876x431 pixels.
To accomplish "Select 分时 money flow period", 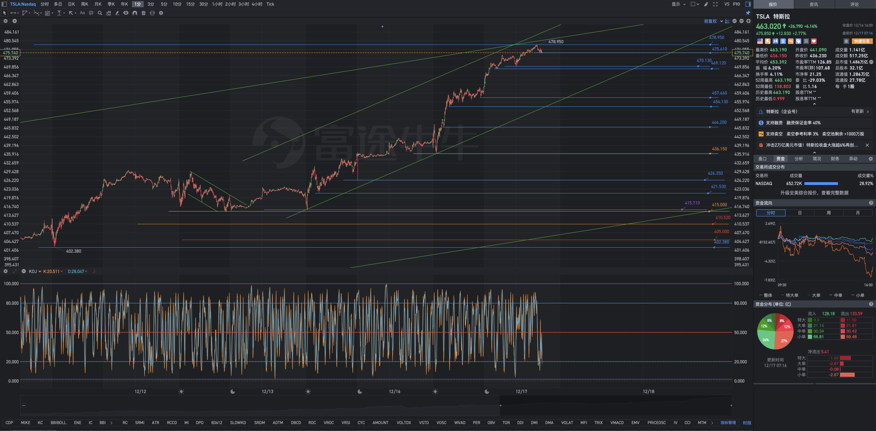I will coord(771,213).
